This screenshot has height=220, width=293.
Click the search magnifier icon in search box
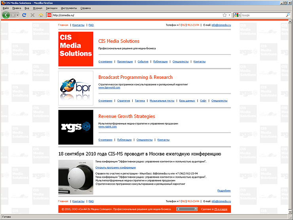(x=287, y=15)
